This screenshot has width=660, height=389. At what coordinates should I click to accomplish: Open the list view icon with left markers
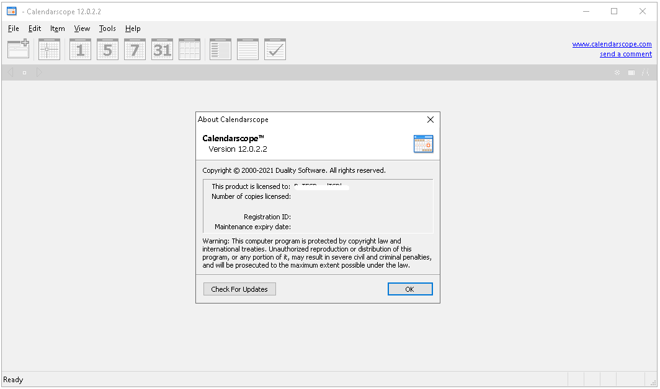[x=221, y=49]
